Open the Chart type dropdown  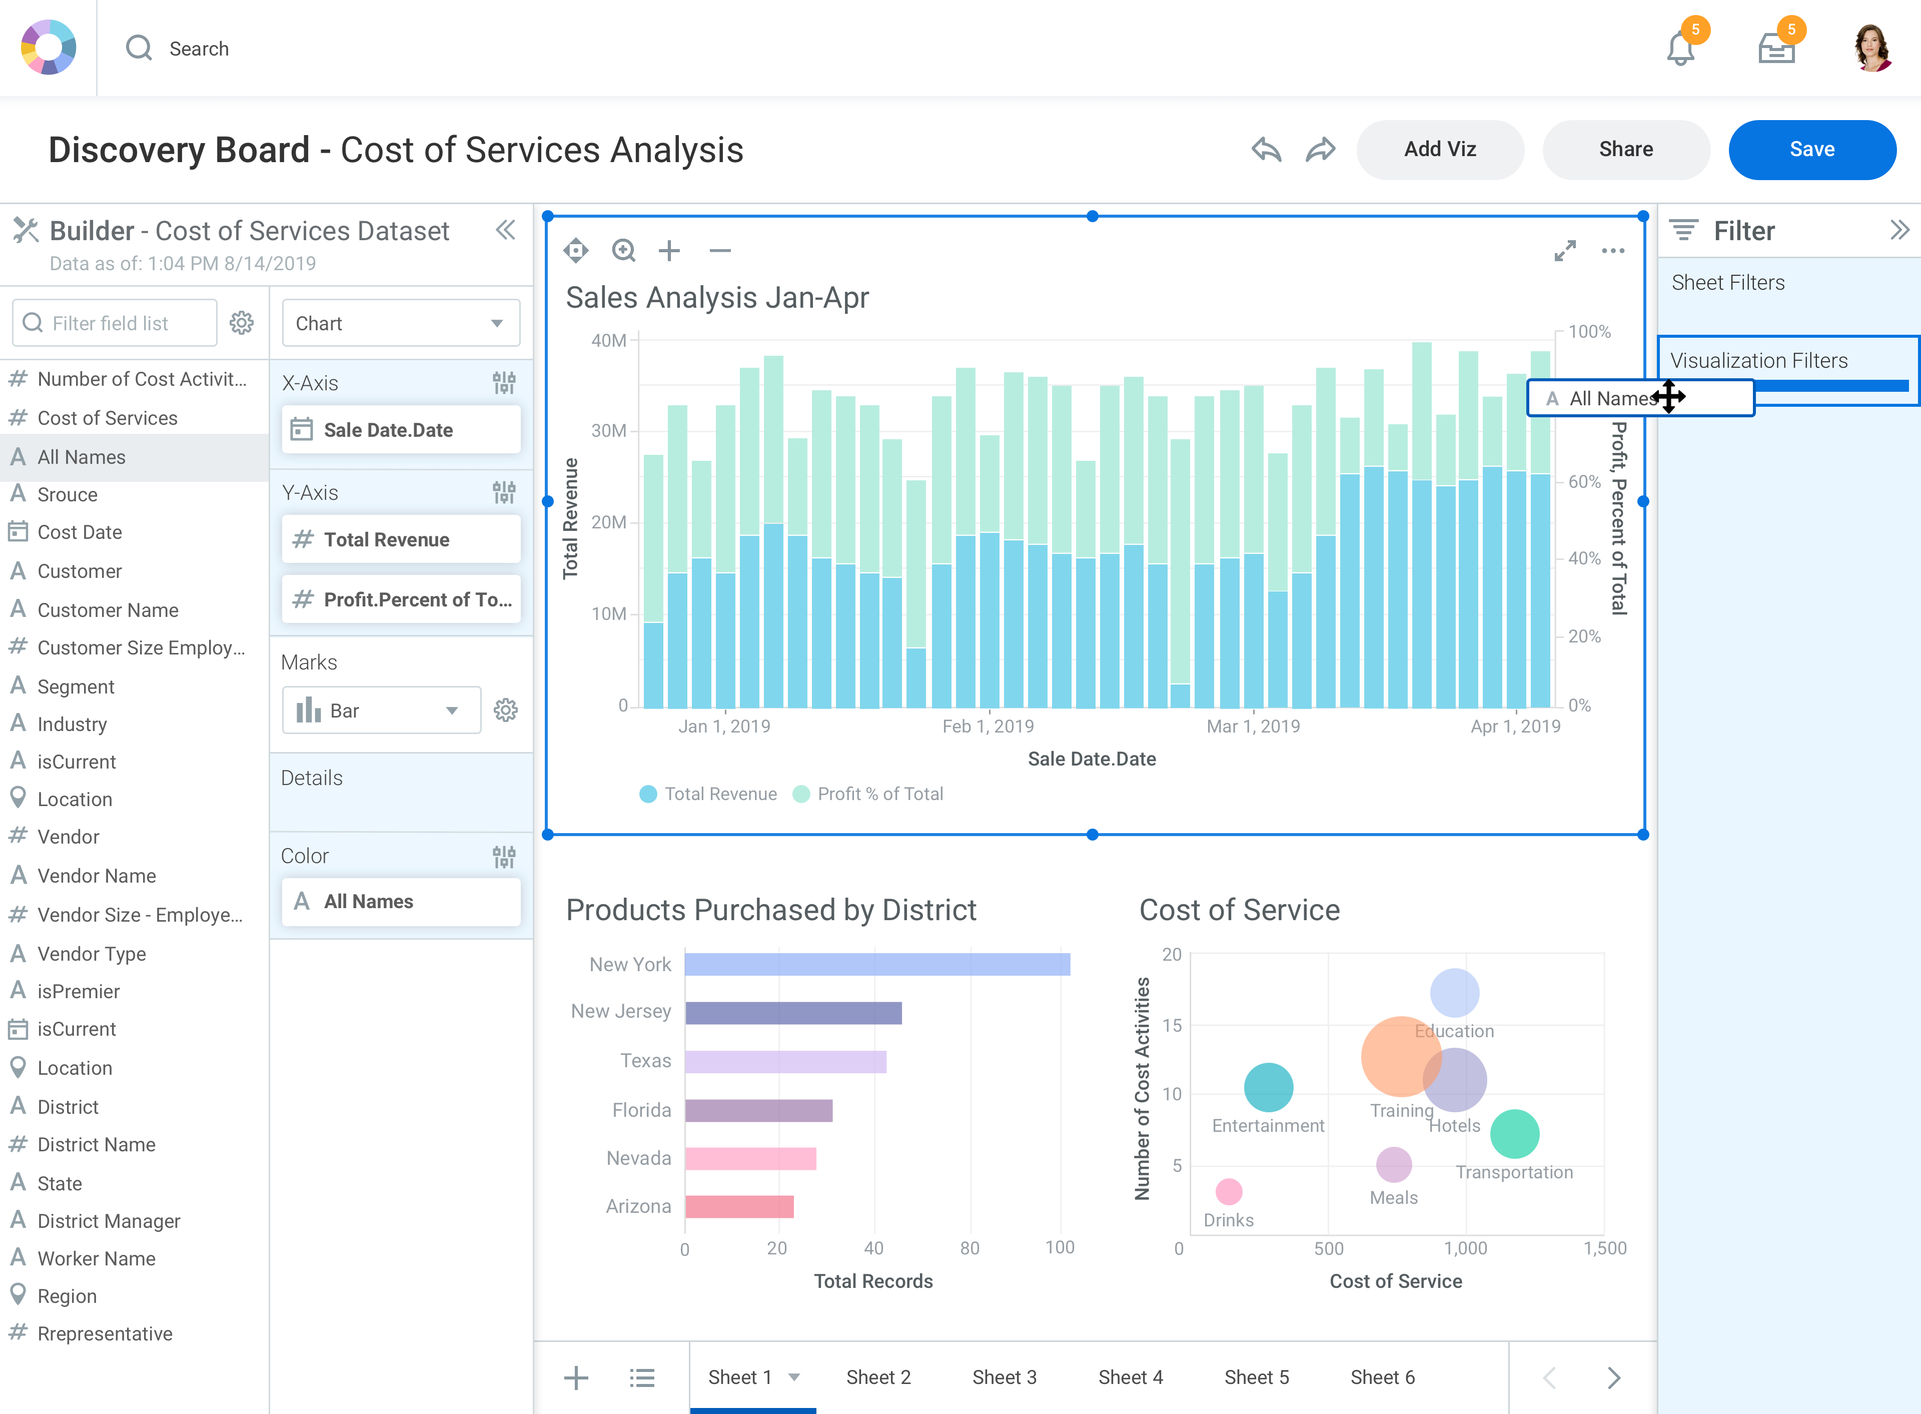pos(400,324)
